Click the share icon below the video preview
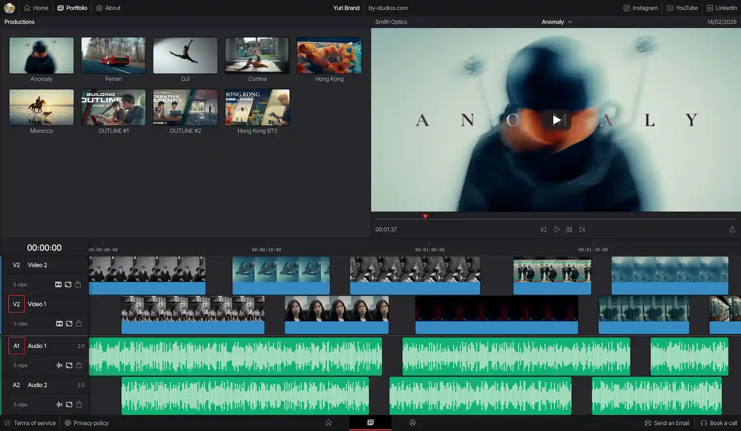 [732, 229]
